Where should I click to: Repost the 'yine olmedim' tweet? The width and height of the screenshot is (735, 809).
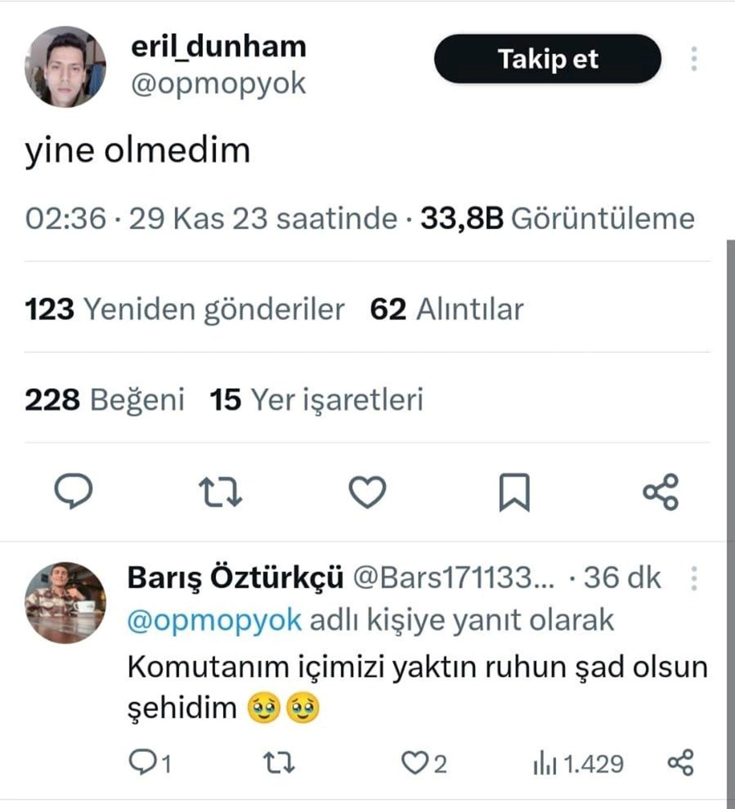click(221, 492)
